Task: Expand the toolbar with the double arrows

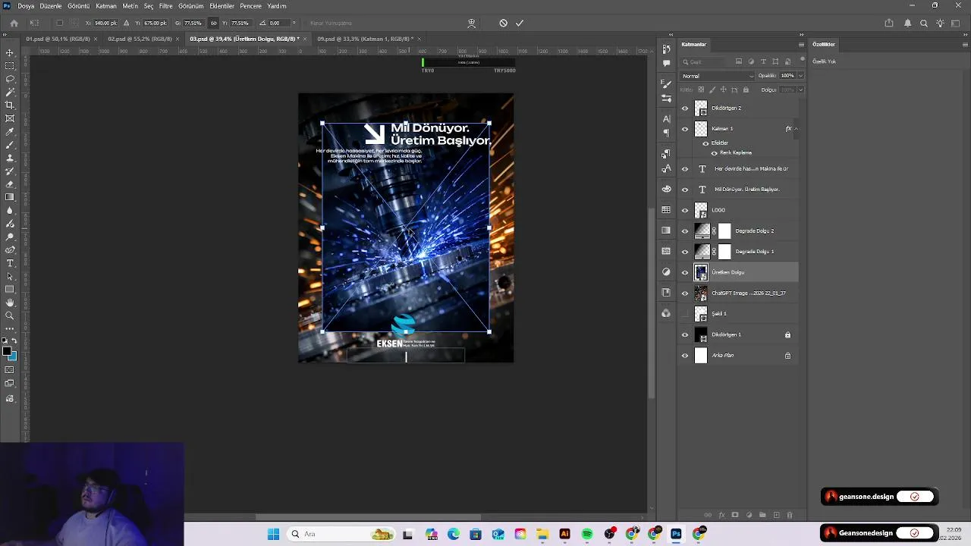Action: (5, 35)
